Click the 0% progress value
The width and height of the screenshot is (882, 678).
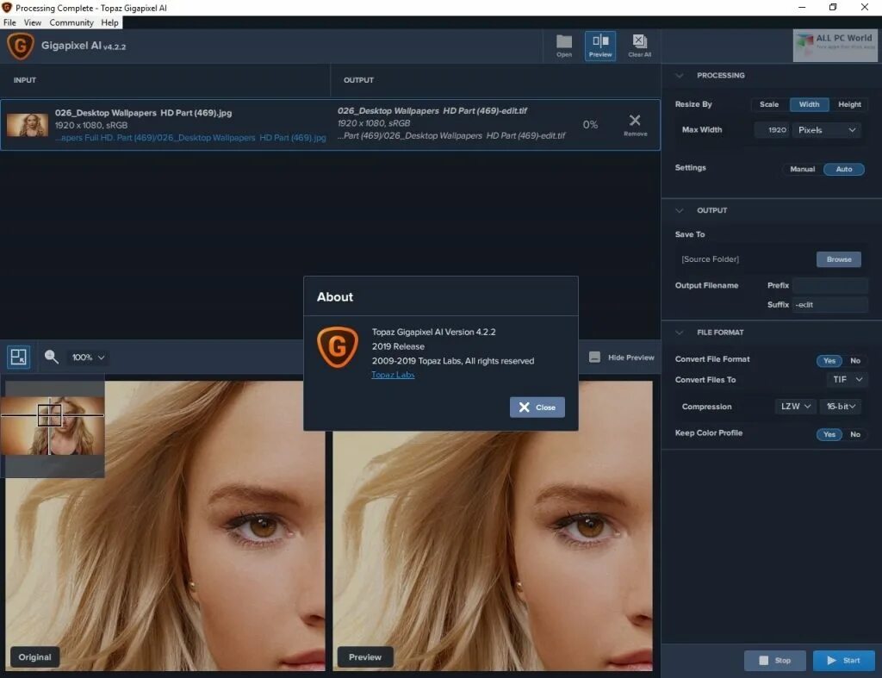point(590,125)
